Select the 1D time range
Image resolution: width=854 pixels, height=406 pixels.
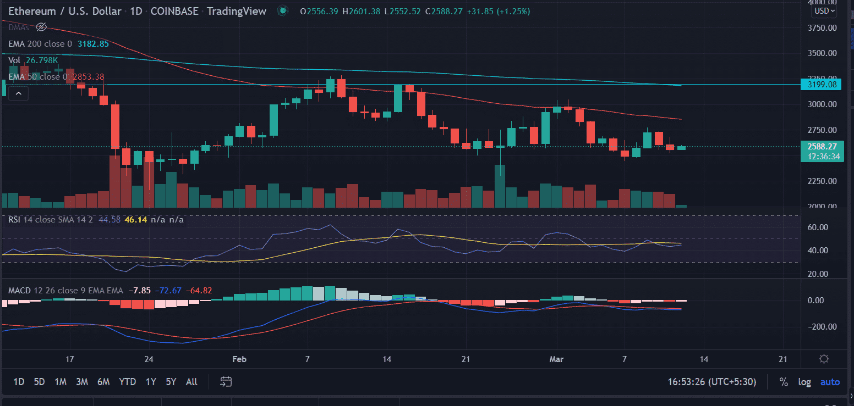[19, 381]
